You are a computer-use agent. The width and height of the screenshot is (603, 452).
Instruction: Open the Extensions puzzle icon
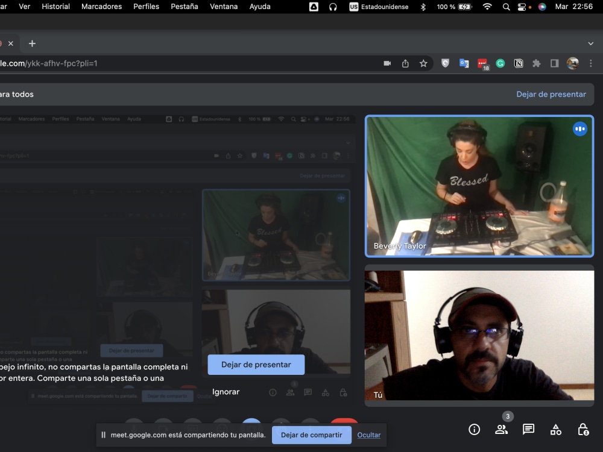(537, 63)
